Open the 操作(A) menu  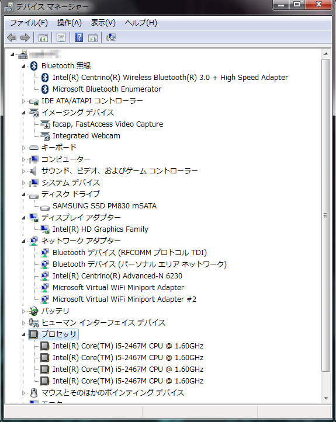coord(70,23)
